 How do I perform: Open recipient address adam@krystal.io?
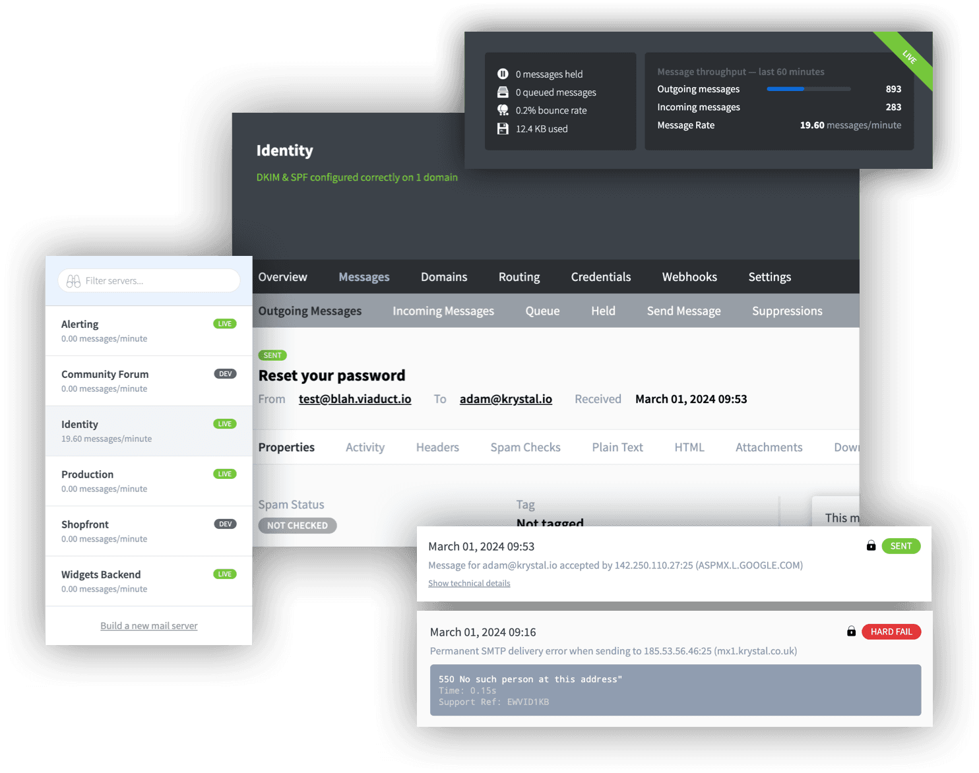point(506,399)
